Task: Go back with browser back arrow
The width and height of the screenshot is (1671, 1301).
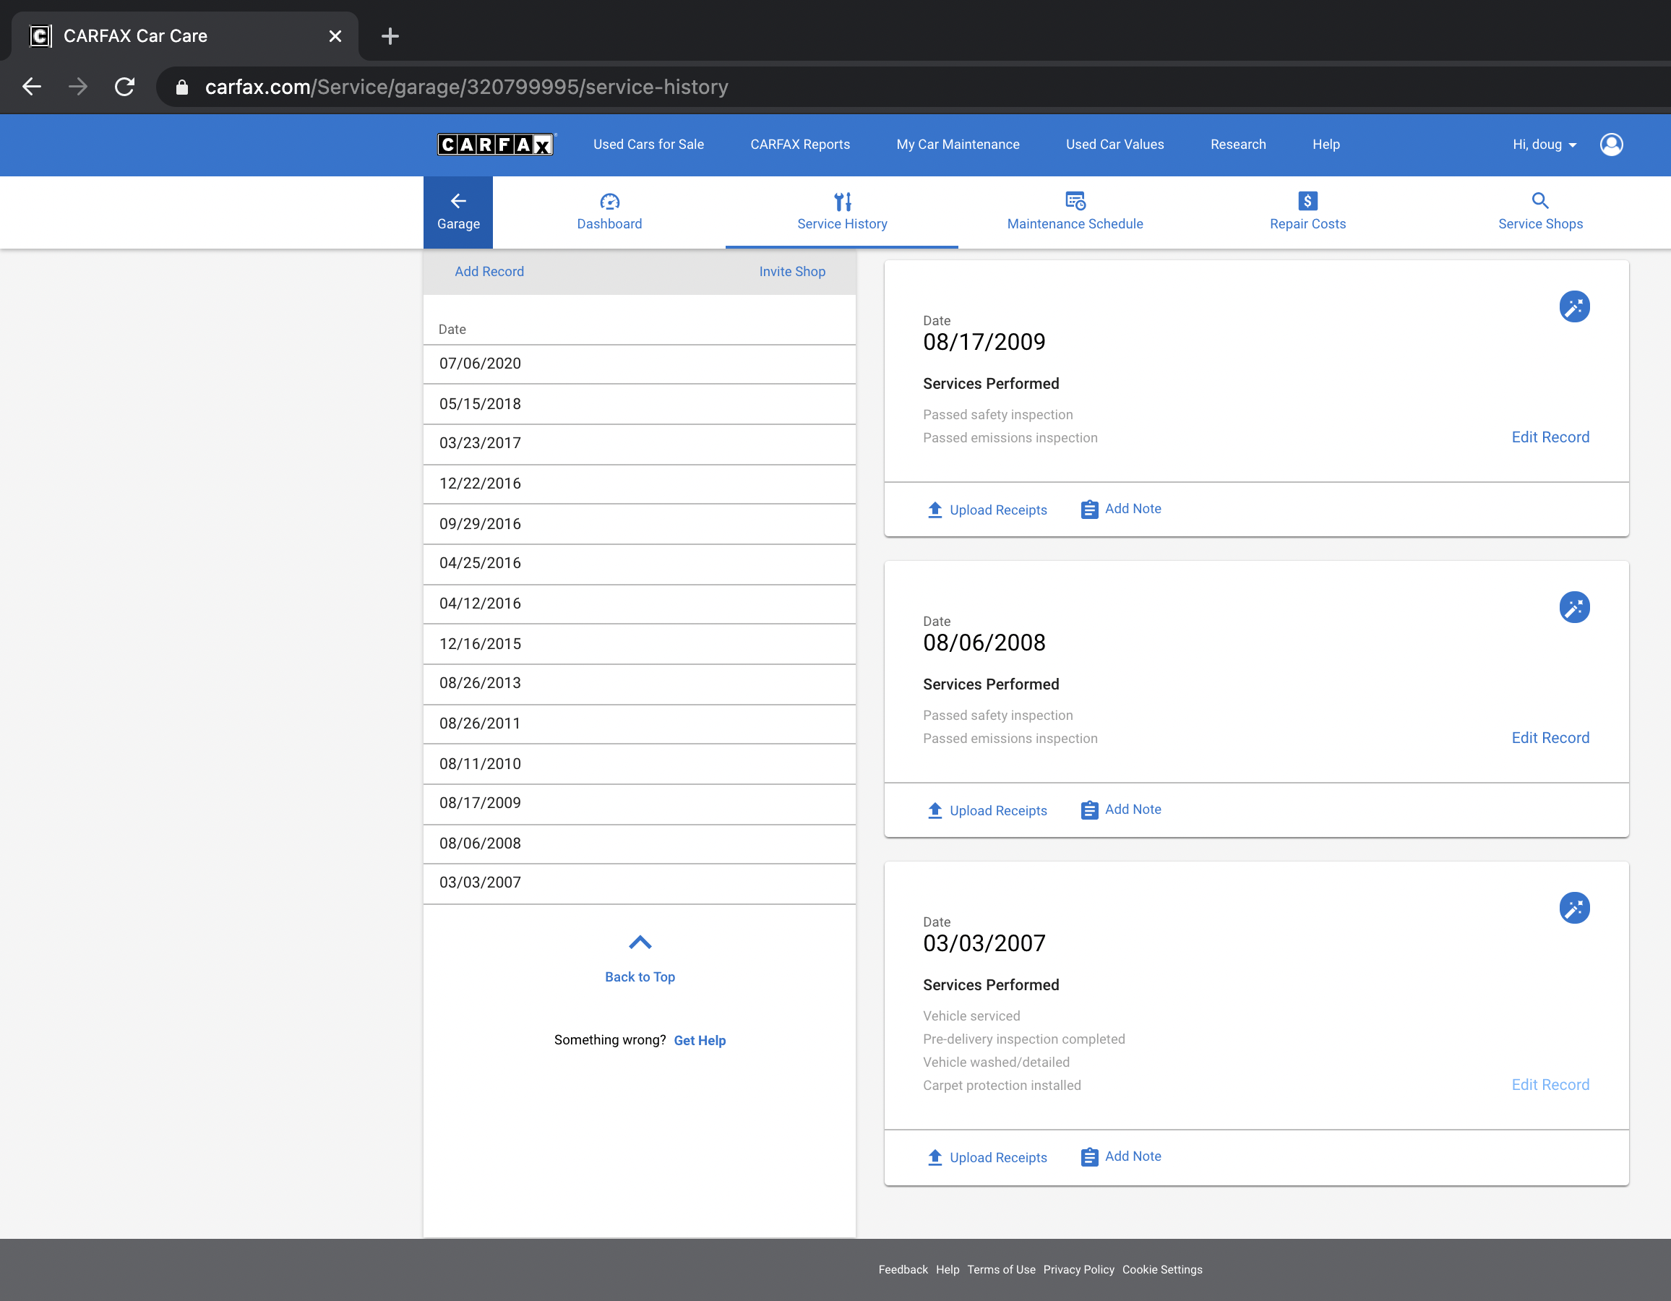Action: (x=32, y=87)
